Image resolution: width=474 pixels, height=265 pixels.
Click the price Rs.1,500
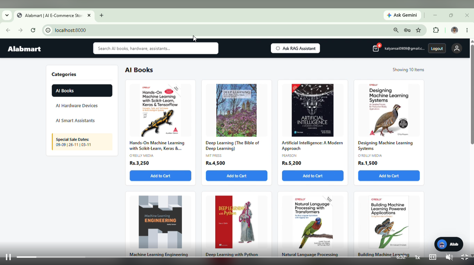[x=368, y=163]
